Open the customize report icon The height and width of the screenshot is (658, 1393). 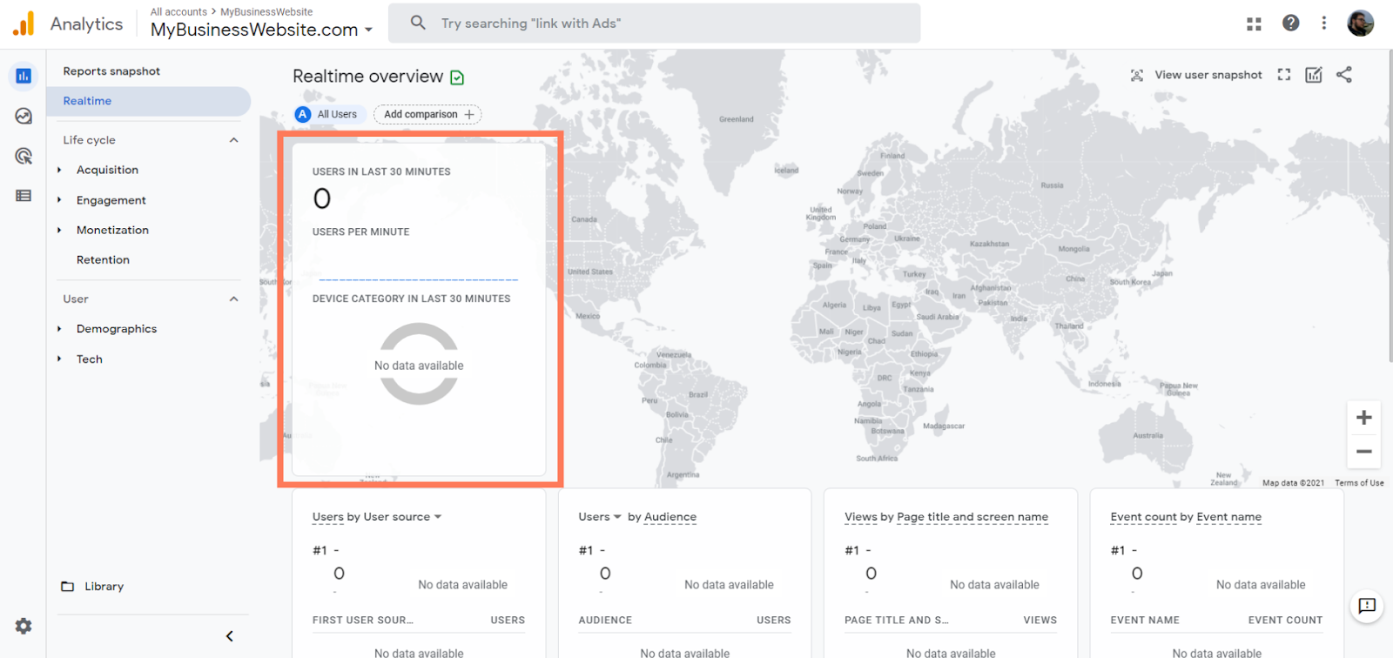(x=1314, y=75)
